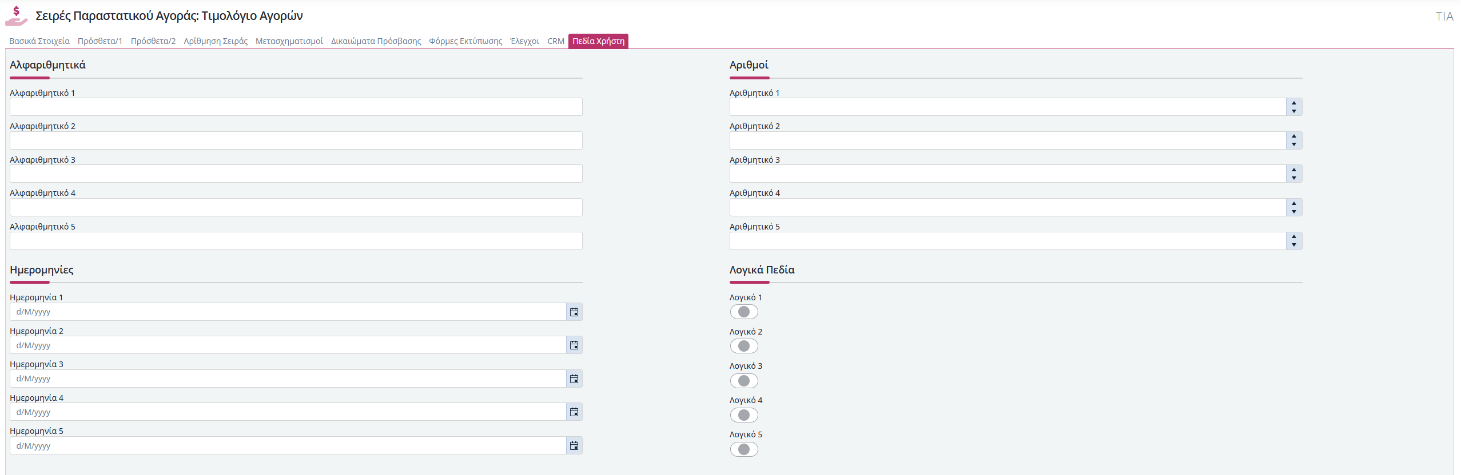Turn on the Λογικό 5 switch
1461x475 pixels.
pyautogui.click(x=744, y=449)
